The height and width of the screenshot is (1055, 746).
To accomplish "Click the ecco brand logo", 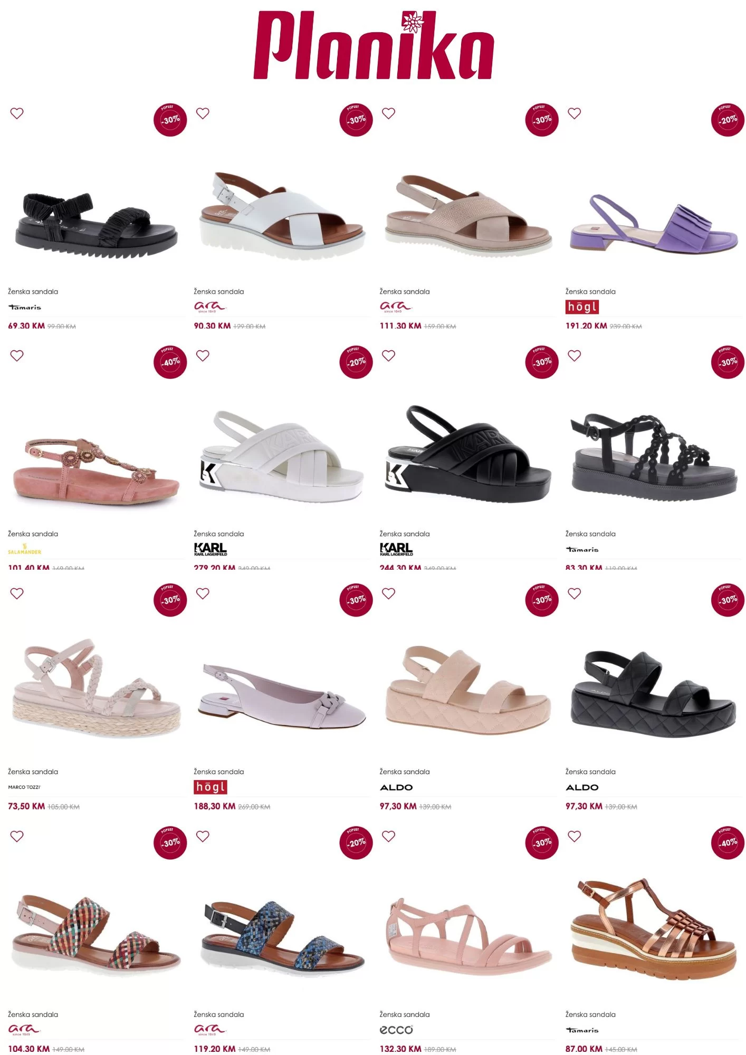I will point(396,1030).
